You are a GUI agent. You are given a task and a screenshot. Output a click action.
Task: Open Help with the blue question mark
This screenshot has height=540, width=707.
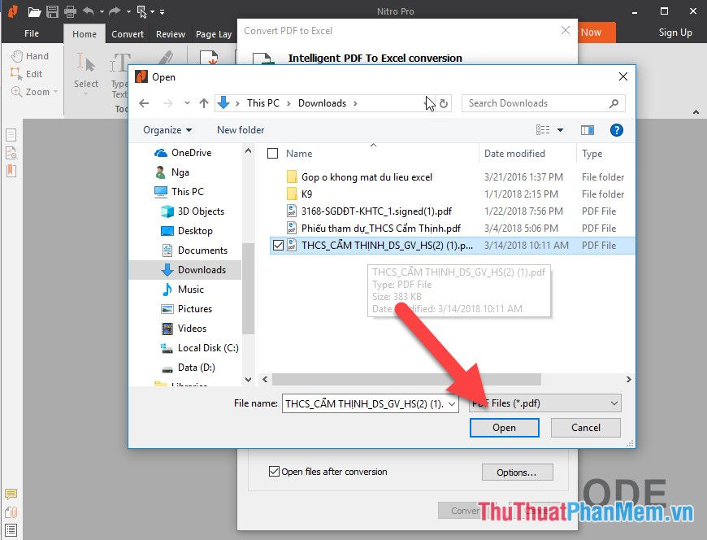point(616,130)
